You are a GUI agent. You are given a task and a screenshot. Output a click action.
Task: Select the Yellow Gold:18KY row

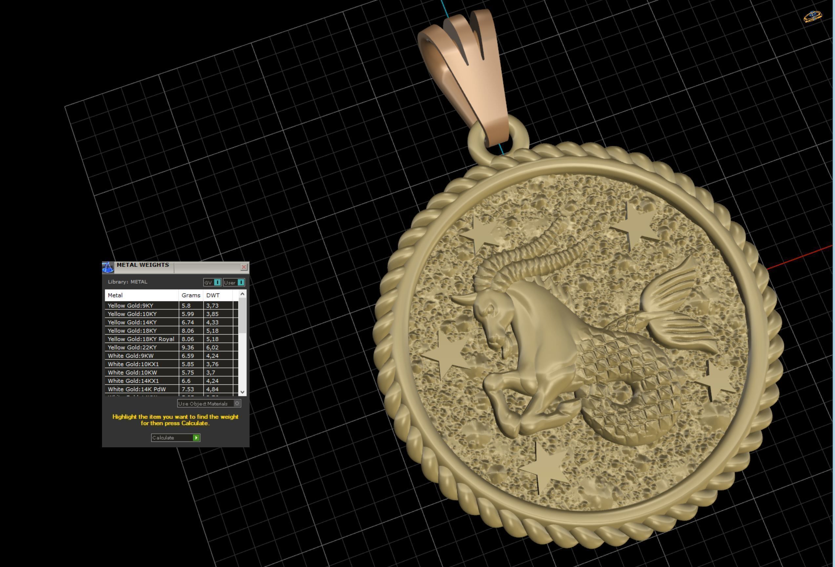[x=172, y=331]
